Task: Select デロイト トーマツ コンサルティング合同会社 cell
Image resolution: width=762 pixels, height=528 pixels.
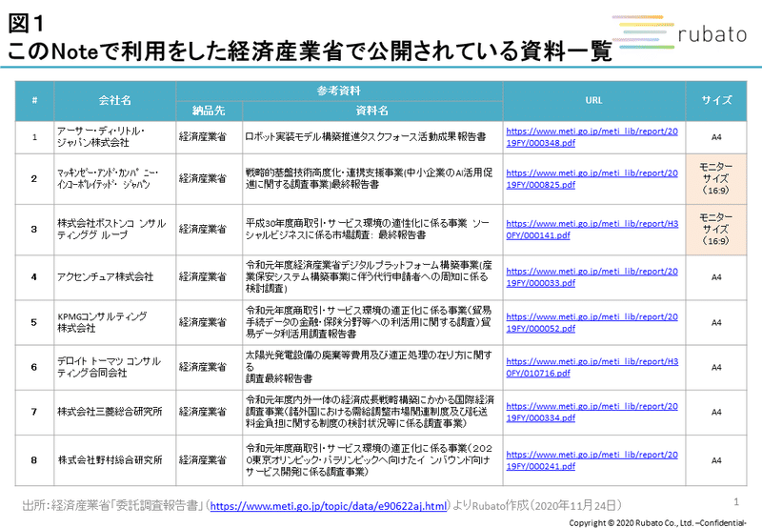Action: coord(114,367)
